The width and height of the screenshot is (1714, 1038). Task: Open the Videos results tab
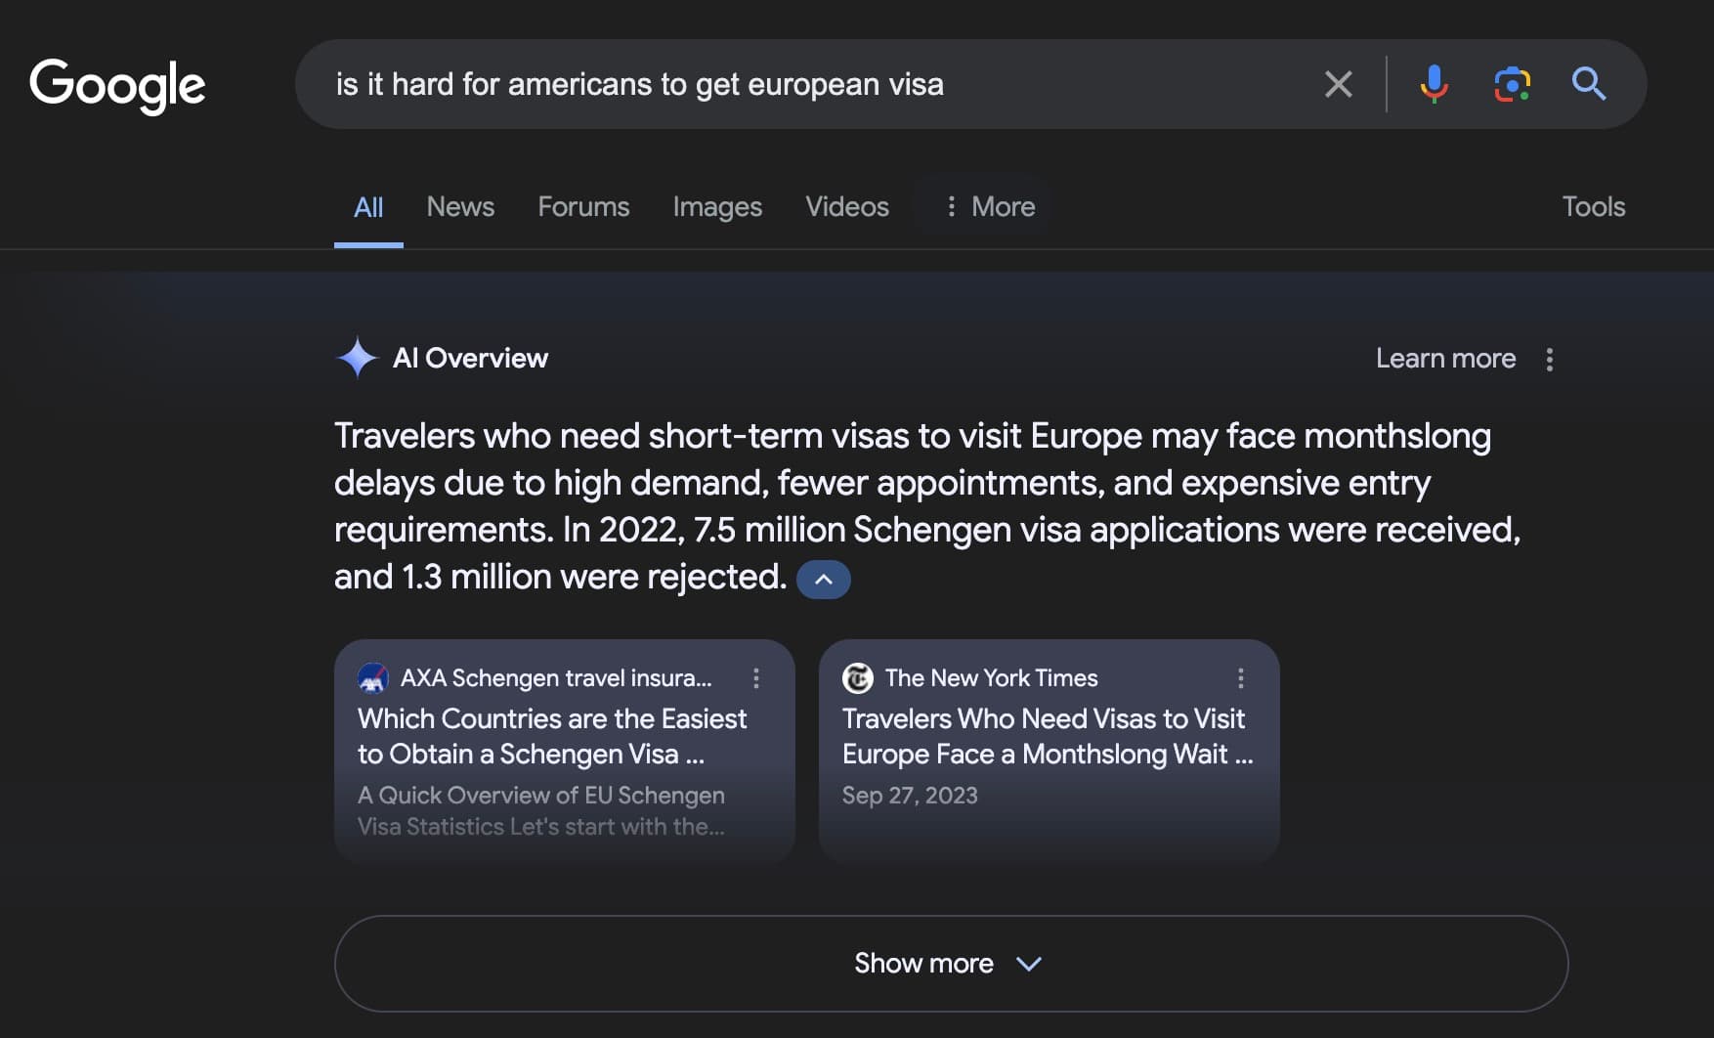click(x=846, y=206)
